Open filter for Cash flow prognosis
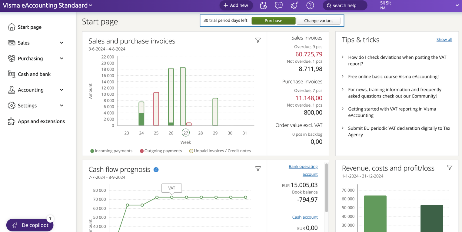 [x=258, y=169]
